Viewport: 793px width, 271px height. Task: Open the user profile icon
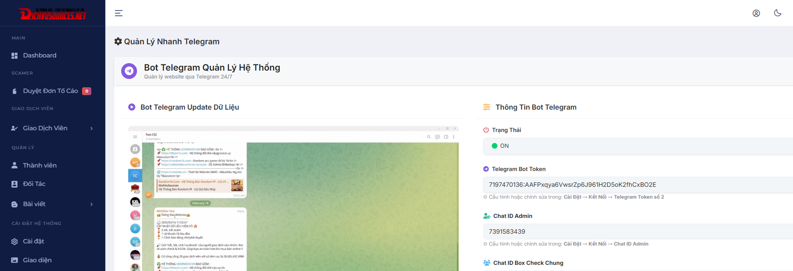coord(756,13)
